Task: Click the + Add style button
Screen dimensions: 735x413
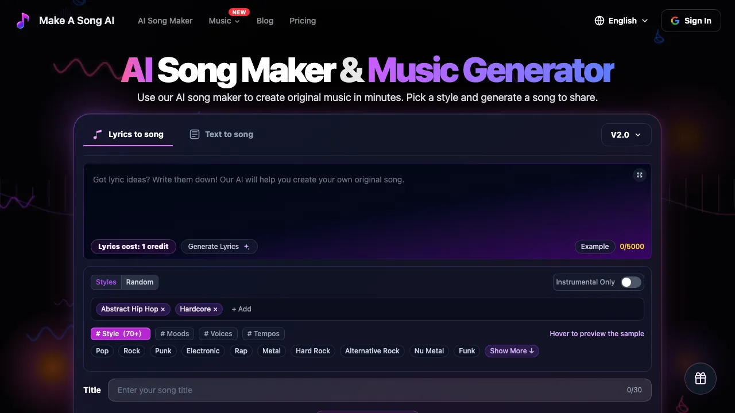Action: [241, 309]
